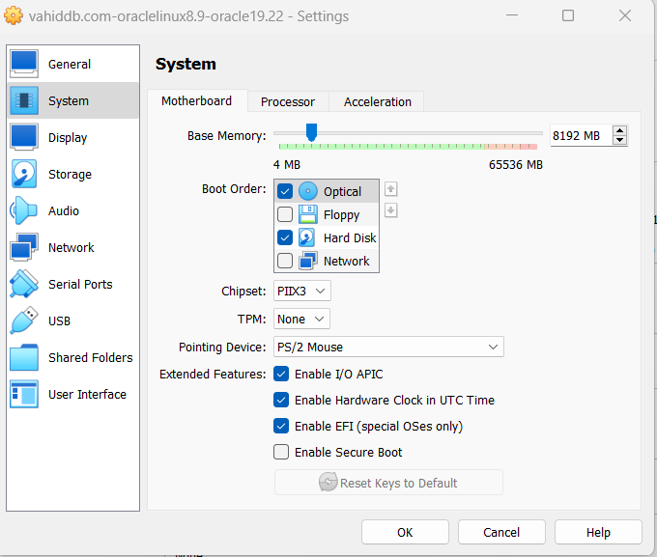Toggle the Enable Secure Boot checkbox

click(282, 452)
